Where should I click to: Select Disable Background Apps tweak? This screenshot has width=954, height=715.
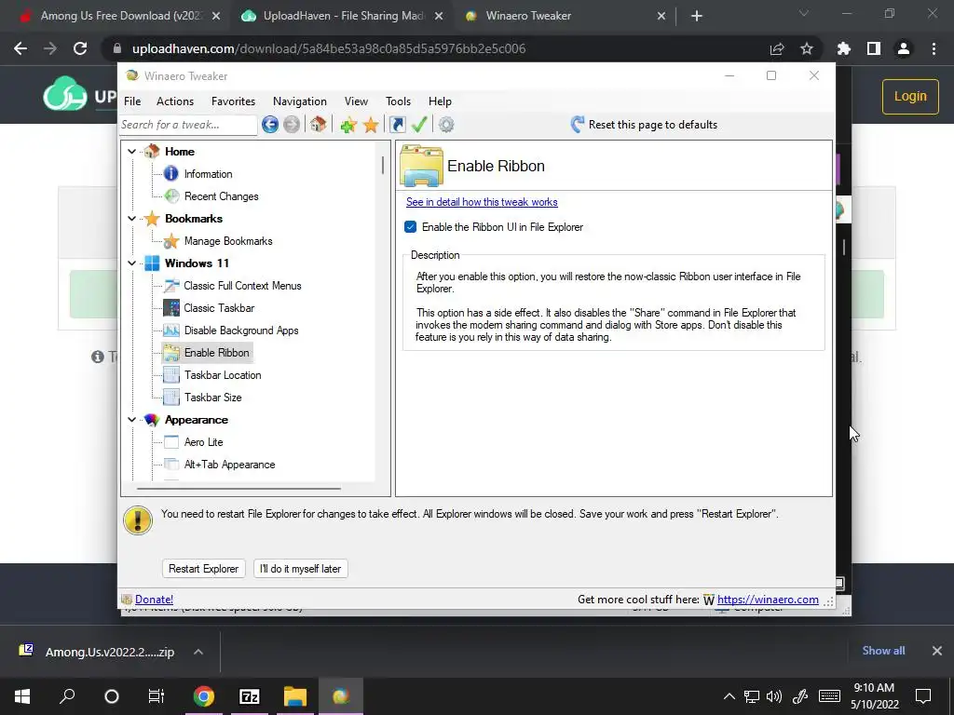tap(241, 331)
